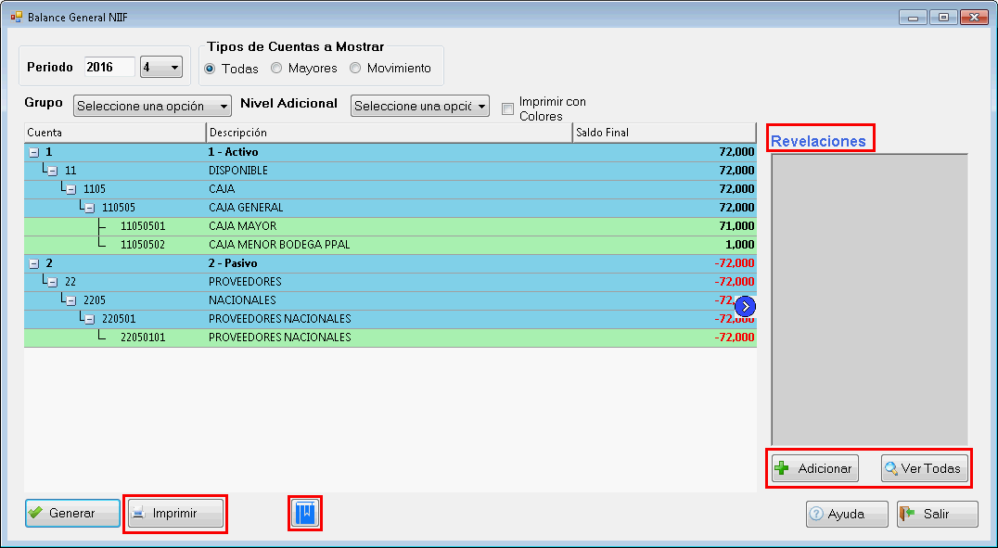Open Ver Todas with magnifier icon

coord(923,468)
